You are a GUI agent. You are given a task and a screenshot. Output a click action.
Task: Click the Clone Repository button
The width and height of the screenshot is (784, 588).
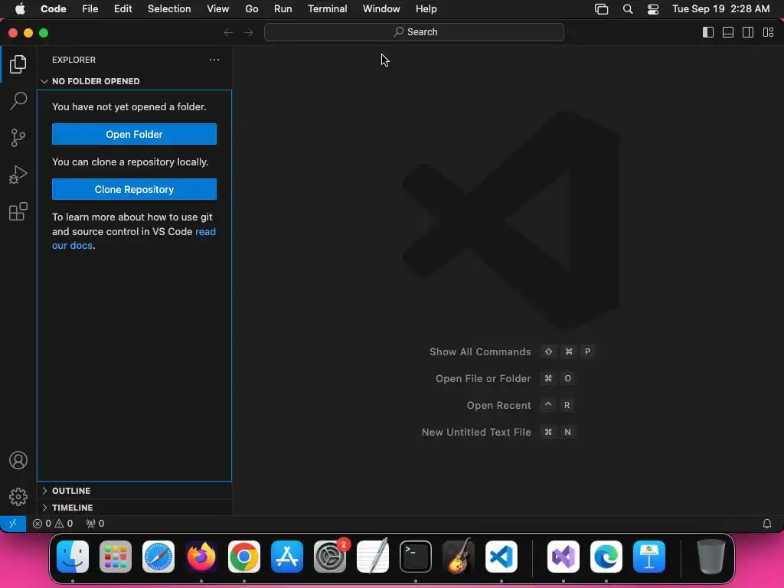pos(134,189)
